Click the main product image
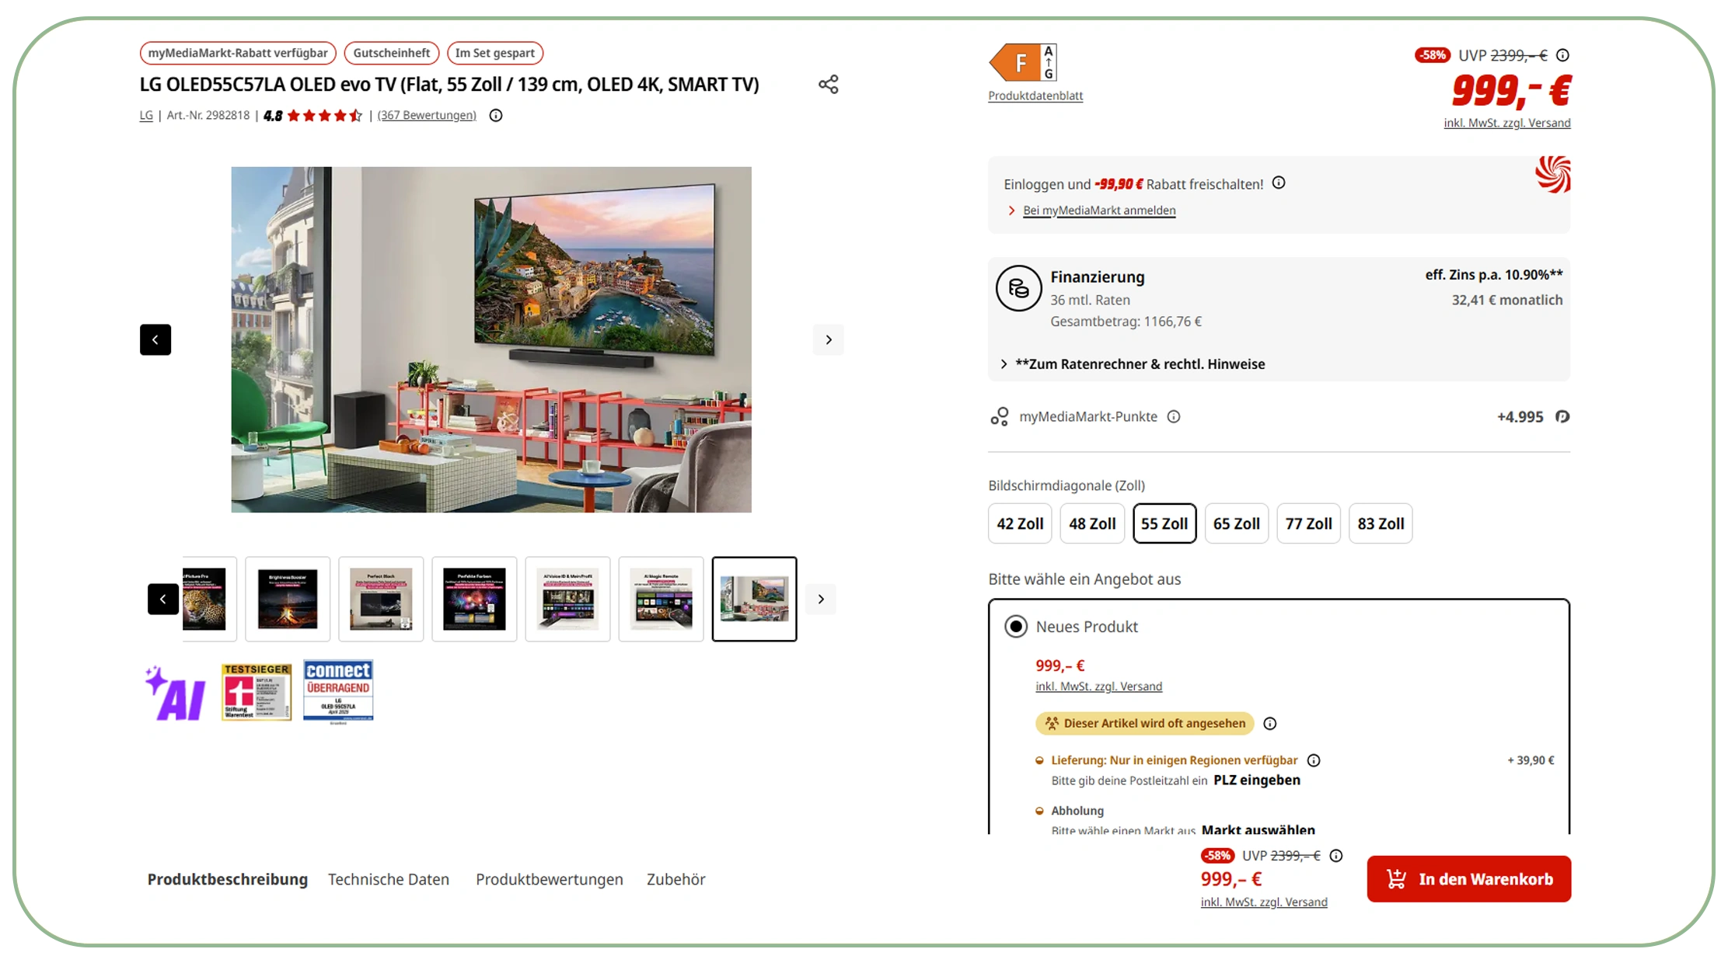The height and width of the screenshot is (963, 1728). pyautogui.click(x=491, y=339)
